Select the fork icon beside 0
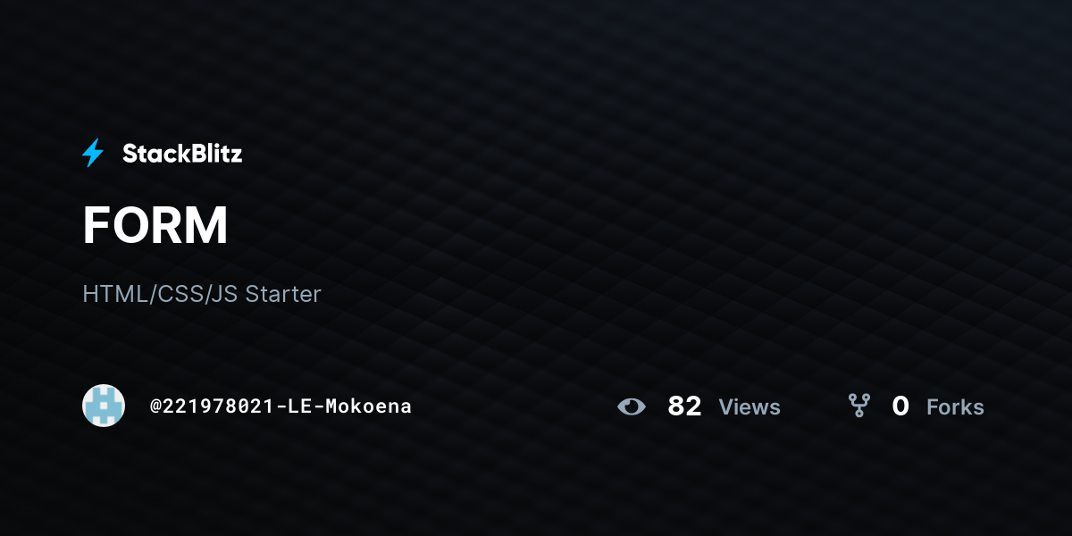 tap(859, 406)
